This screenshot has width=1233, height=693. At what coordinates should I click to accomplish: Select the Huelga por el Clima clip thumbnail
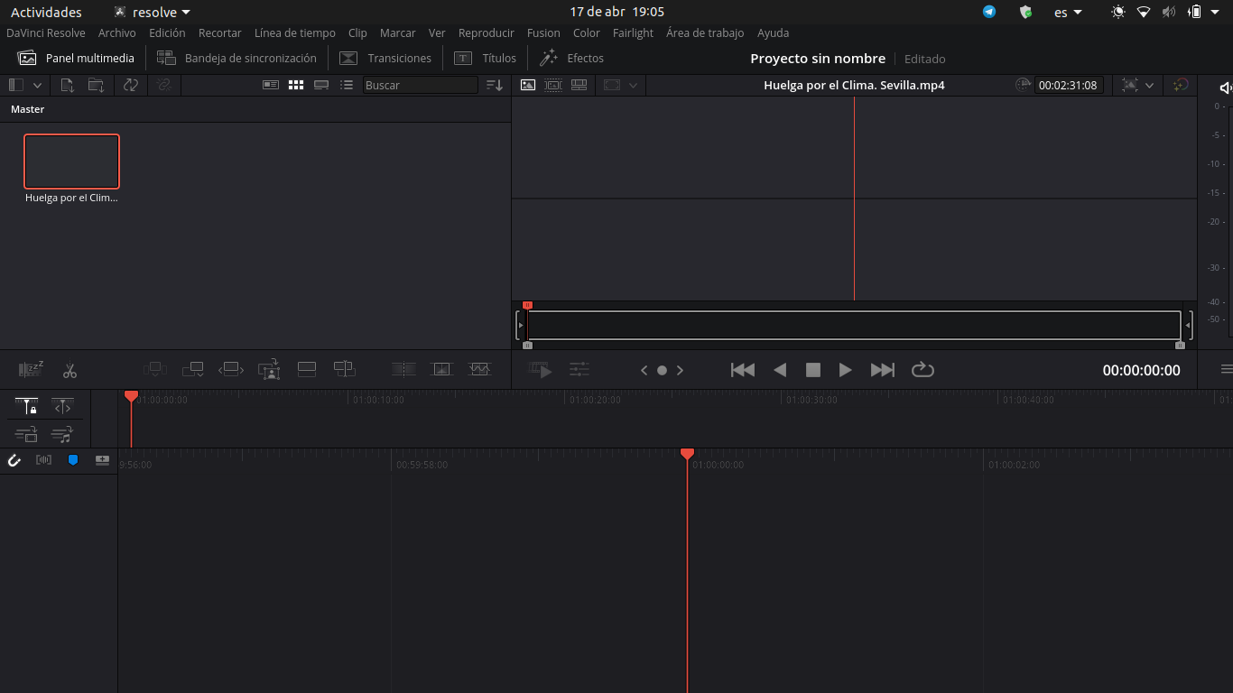(71, 162)
